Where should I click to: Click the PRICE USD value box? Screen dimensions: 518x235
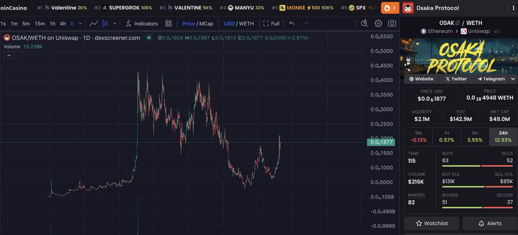coord(432,96)
